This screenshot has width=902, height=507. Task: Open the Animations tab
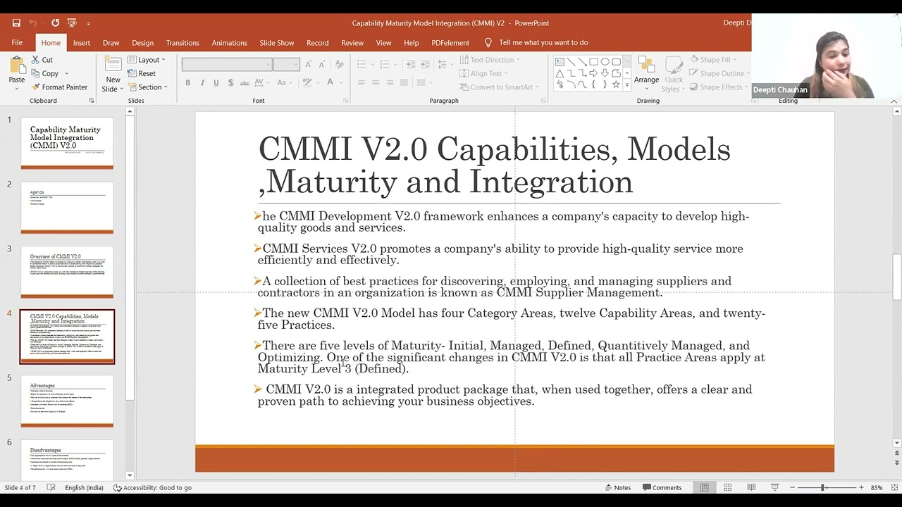[229, 43]
